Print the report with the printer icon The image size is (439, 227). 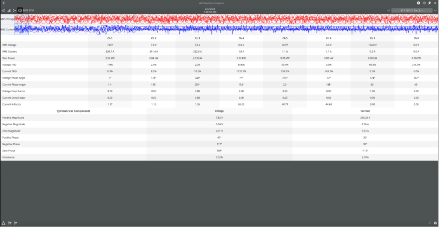[x=435, y=223]
